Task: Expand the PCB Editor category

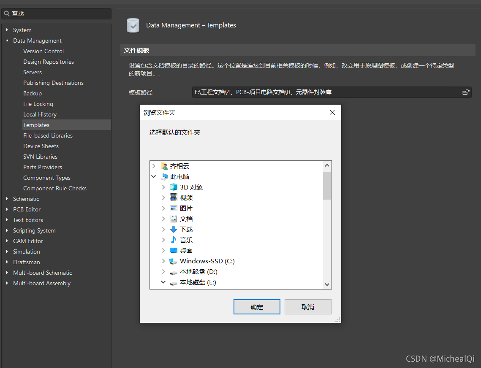Action: [7, 209]
